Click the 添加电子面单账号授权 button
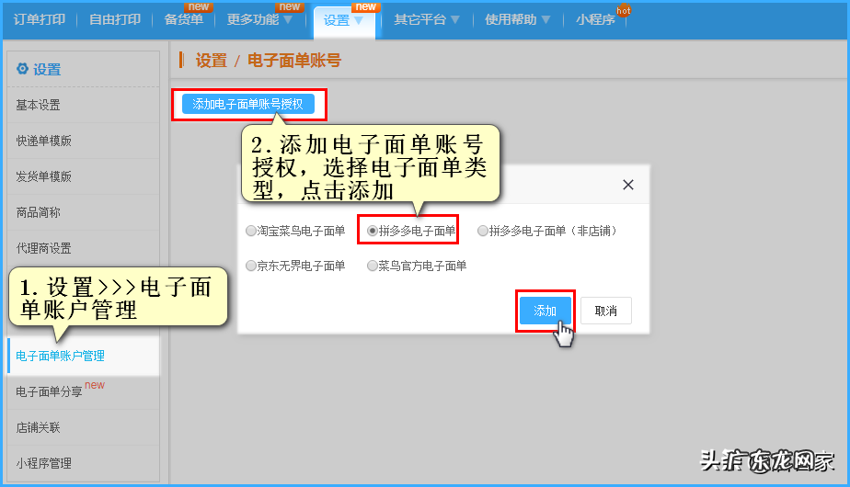 248,104
